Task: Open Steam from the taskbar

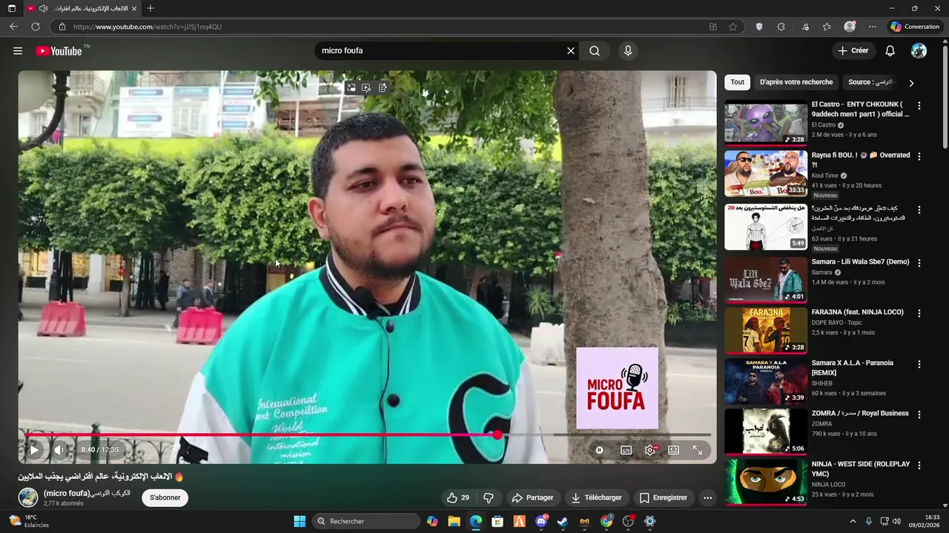Action: point(563,521)
